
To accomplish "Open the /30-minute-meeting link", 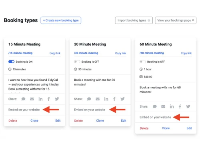I will (x=86, y=53).
